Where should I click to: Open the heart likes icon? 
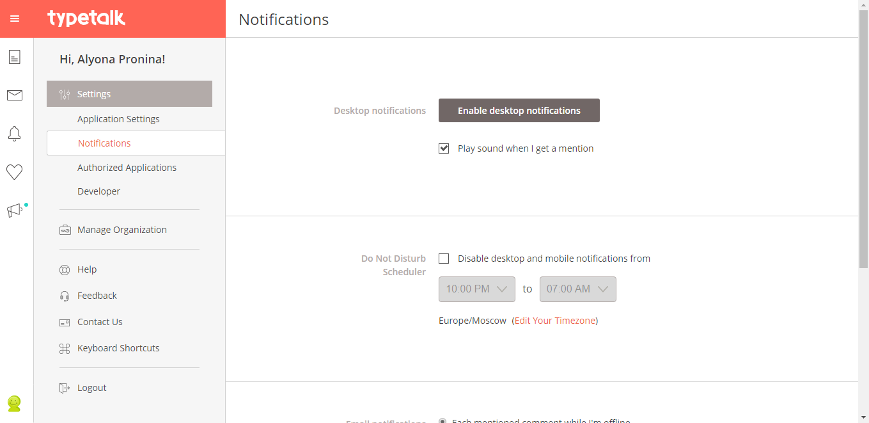click(14, 172)
